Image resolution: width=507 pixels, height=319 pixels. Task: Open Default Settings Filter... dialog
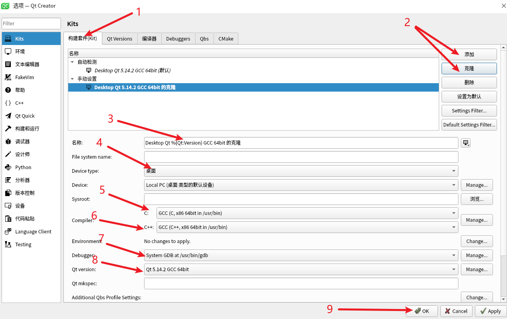tap(469, 125)
